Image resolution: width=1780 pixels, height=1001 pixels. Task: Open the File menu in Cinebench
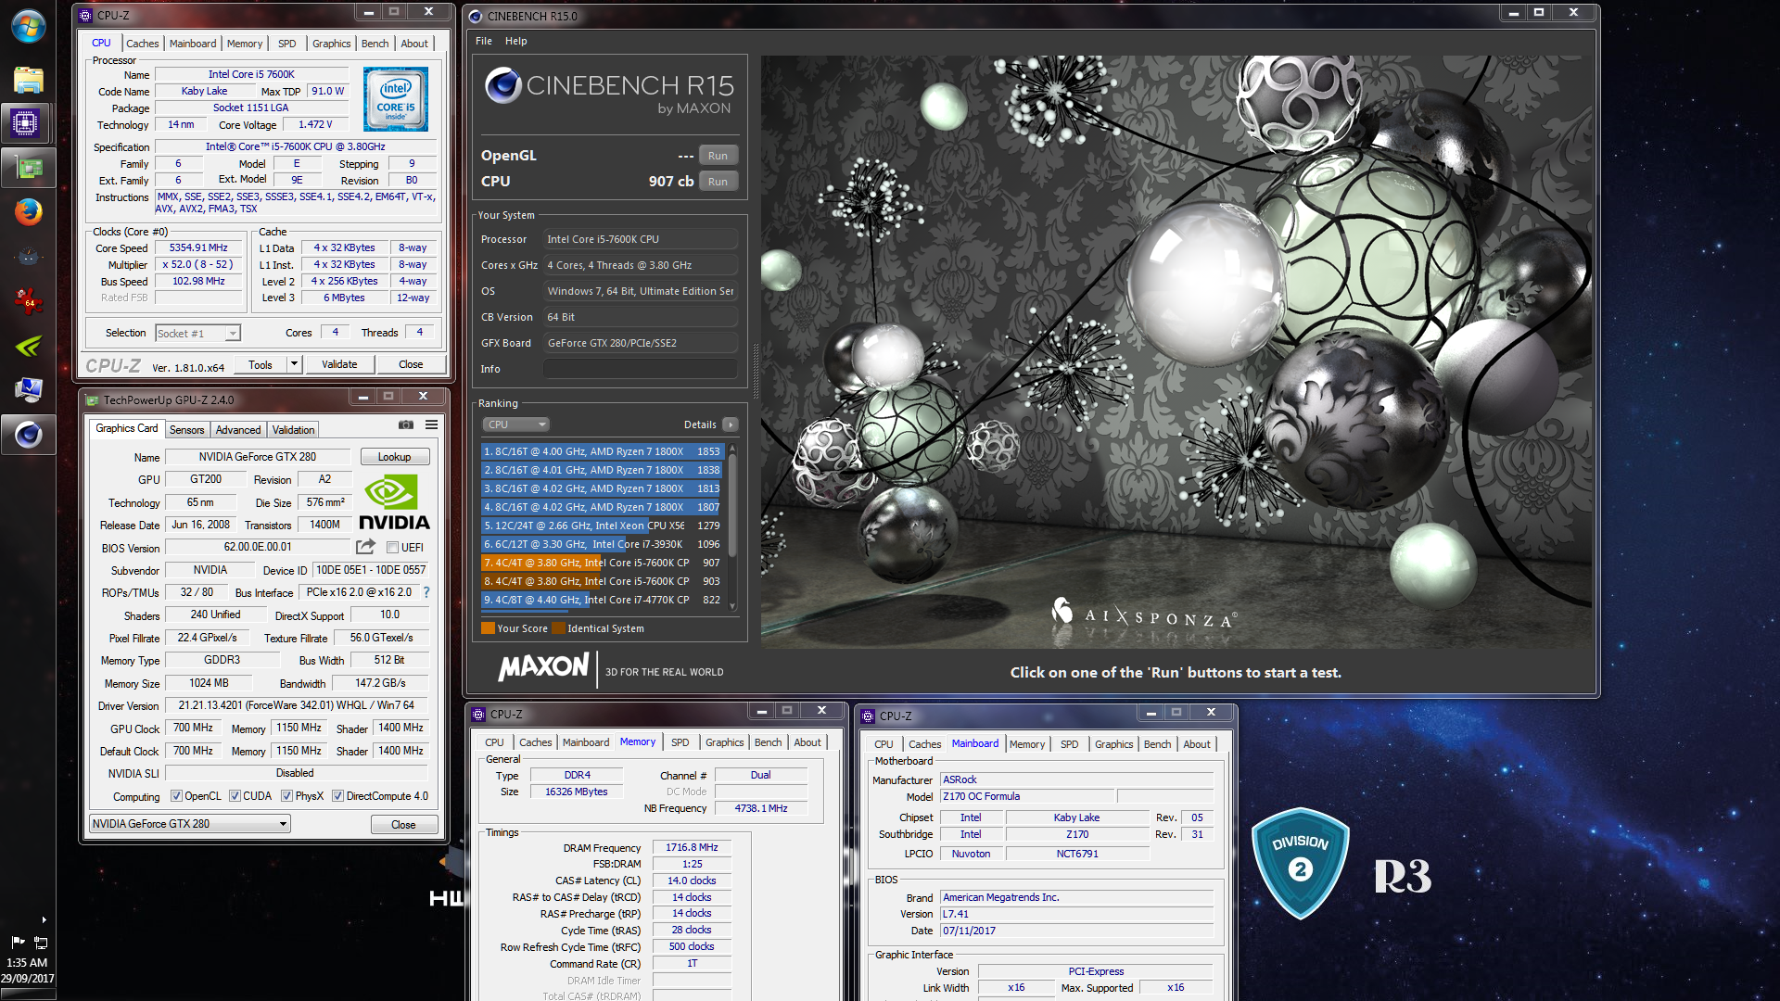pos(484,41)
